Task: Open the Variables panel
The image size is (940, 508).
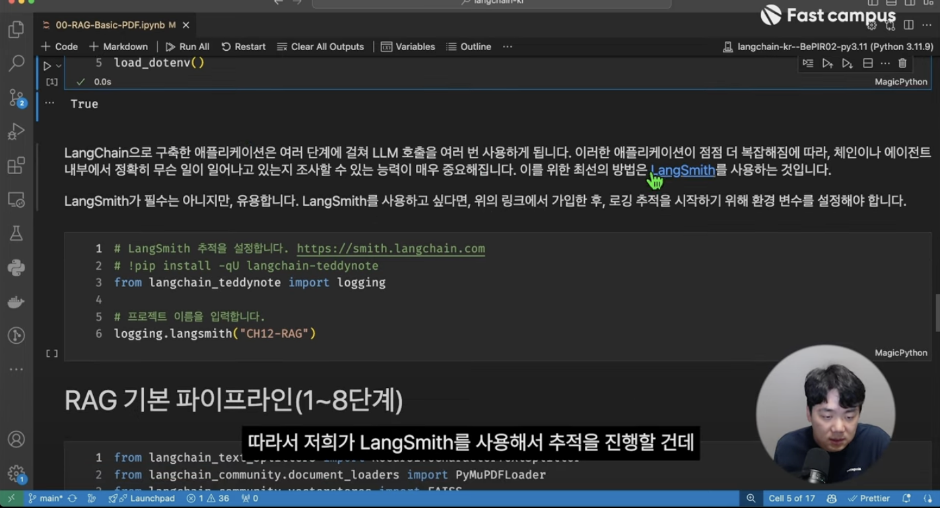Action: [408, 47]
